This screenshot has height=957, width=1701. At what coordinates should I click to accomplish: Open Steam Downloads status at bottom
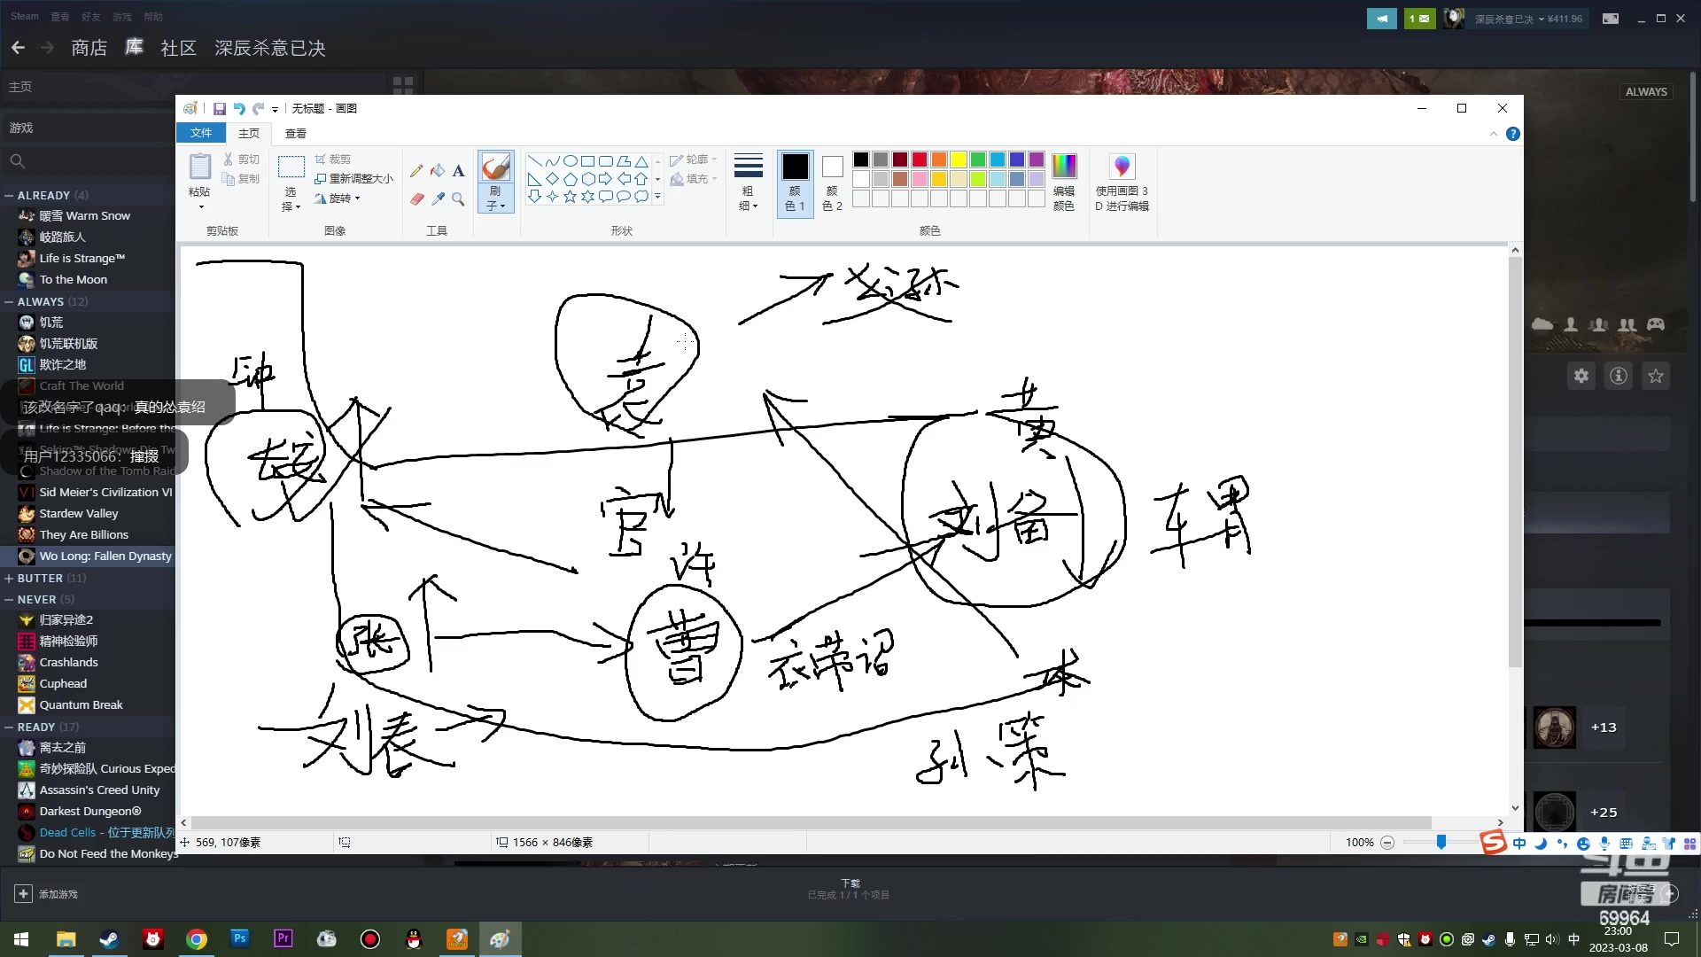[x=849, y=889]
